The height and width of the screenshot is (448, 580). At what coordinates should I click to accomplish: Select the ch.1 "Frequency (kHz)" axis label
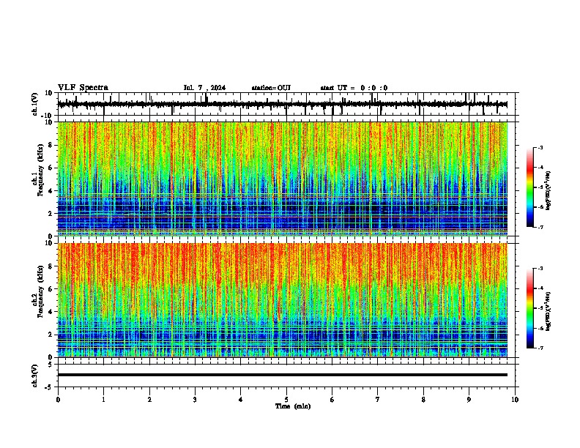[40, 169]
